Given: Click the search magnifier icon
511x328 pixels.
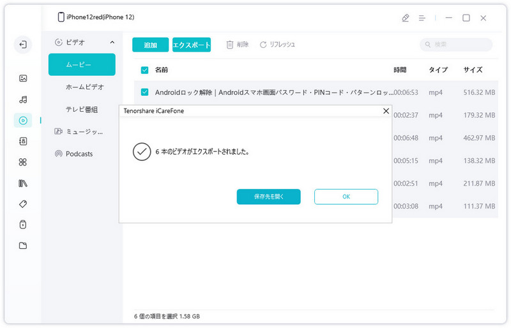Looking at the screenshot, I should coord(428,44).
